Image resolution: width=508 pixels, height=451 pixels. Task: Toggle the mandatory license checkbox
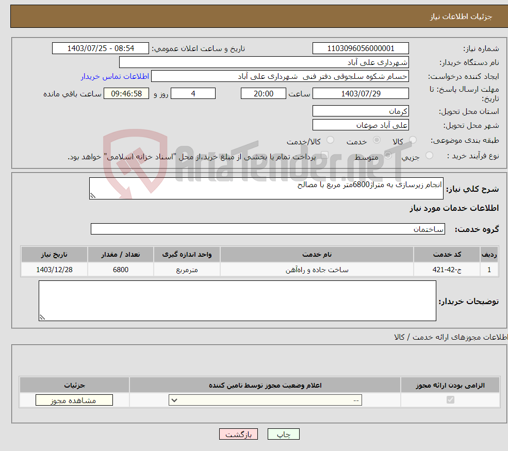(450, 400)
